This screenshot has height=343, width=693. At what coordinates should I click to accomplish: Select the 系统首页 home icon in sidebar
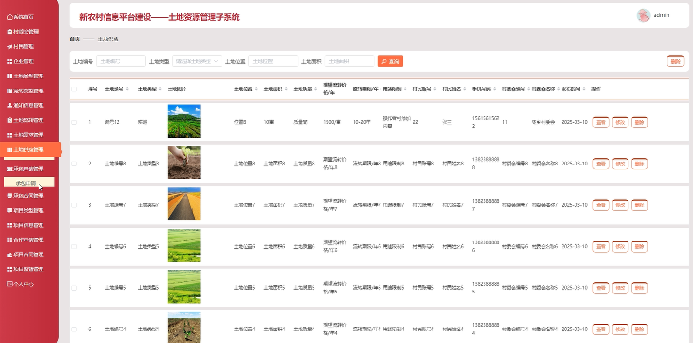pyautogui.click(x=8, y=16)
